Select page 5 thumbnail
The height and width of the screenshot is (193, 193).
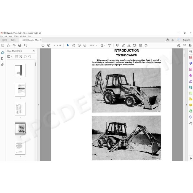(x=20, y=148)
